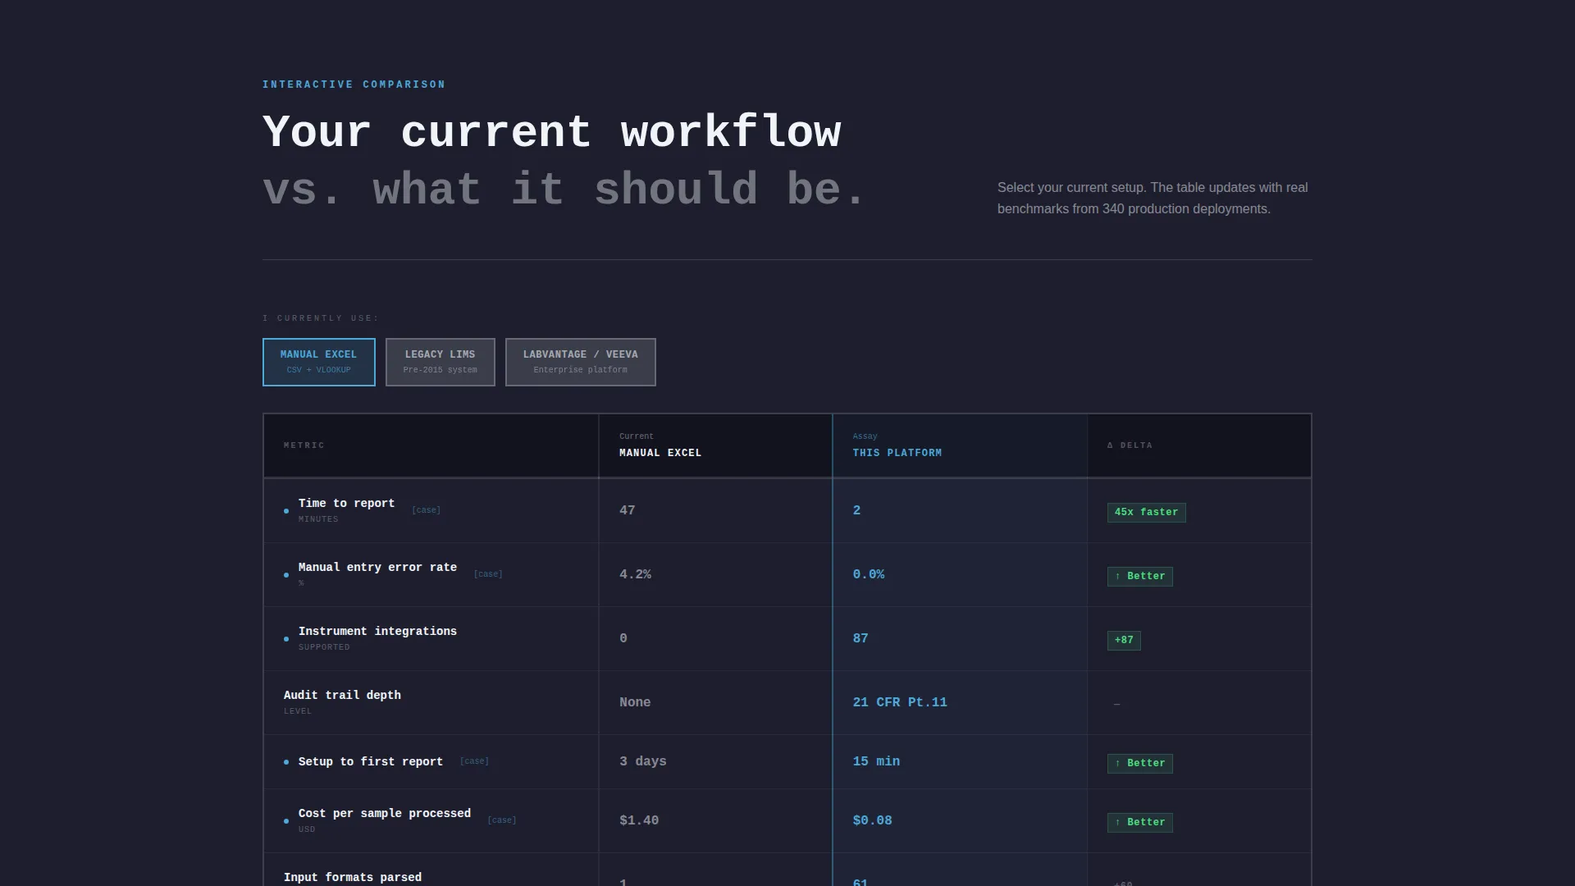Click the Manual entry error rate label
This screenshot has height=886, width=1575.
[x=377, y=567]
